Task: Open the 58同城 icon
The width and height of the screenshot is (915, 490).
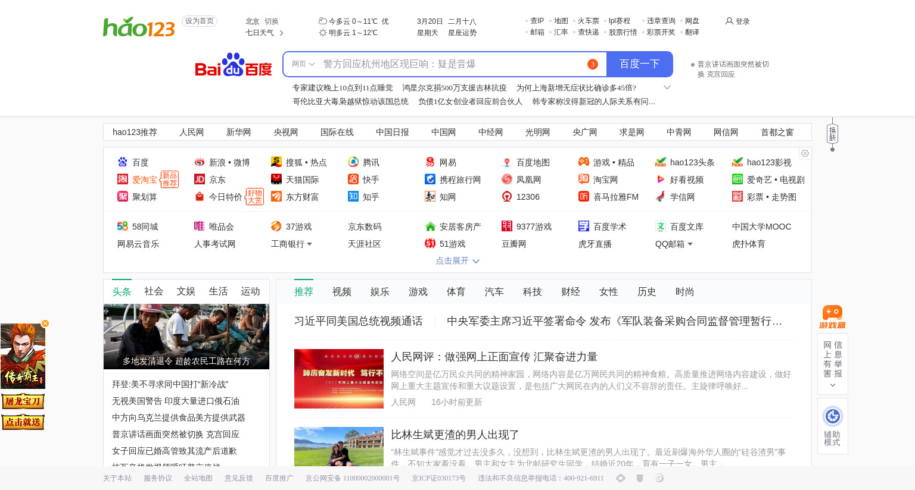Action: click(x=123, y=227)
